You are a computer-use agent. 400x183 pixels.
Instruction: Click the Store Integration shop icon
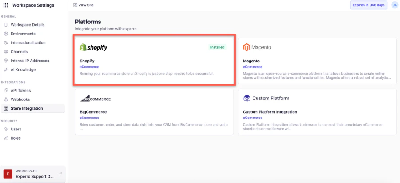coord(6,109)
